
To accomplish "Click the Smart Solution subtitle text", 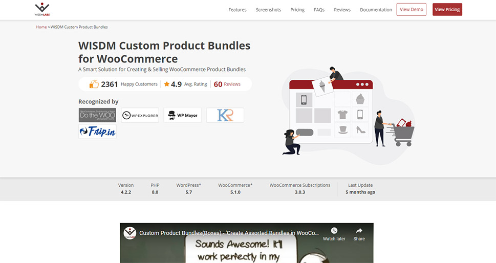I will point(162,69).
